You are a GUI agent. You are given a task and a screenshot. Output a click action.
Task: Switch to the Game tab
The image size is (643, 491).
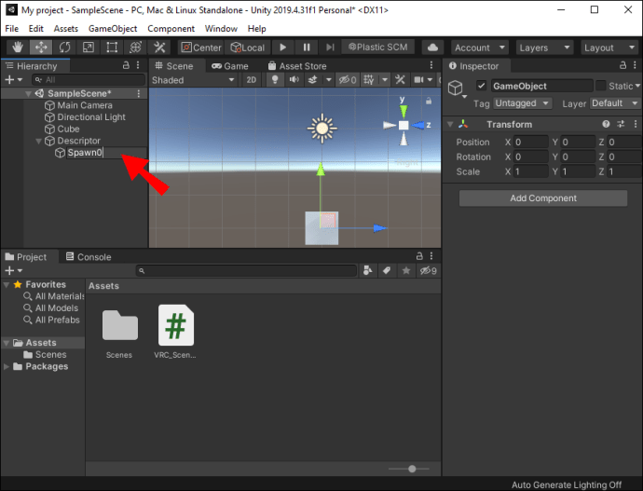pyautogui.click(x=230, y=66)
